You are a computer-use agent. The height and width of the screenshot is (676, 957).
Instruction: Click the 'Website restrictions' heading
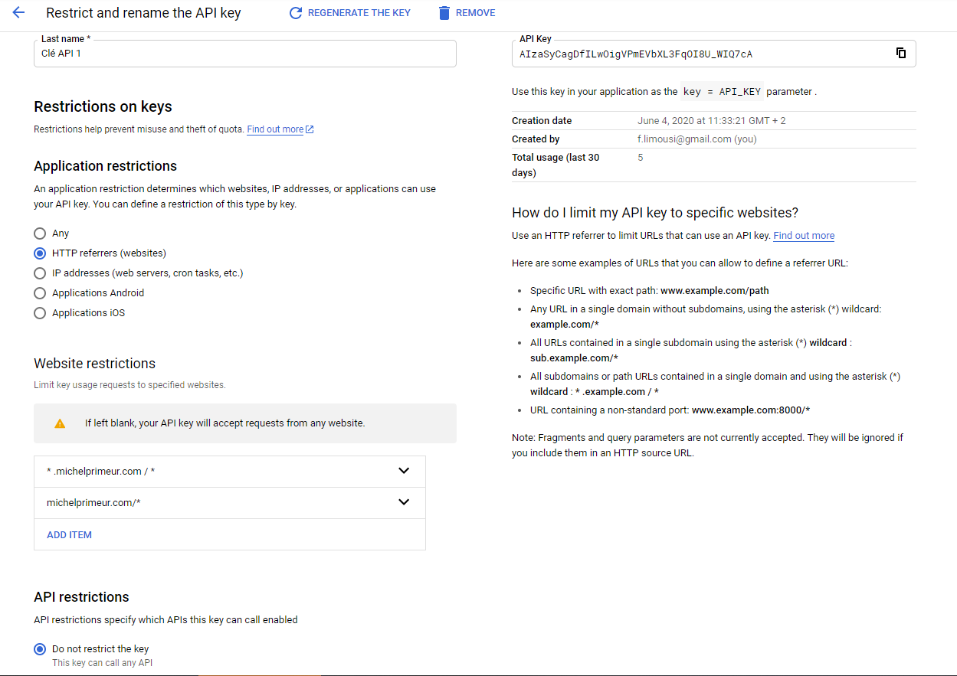(95, 364)
